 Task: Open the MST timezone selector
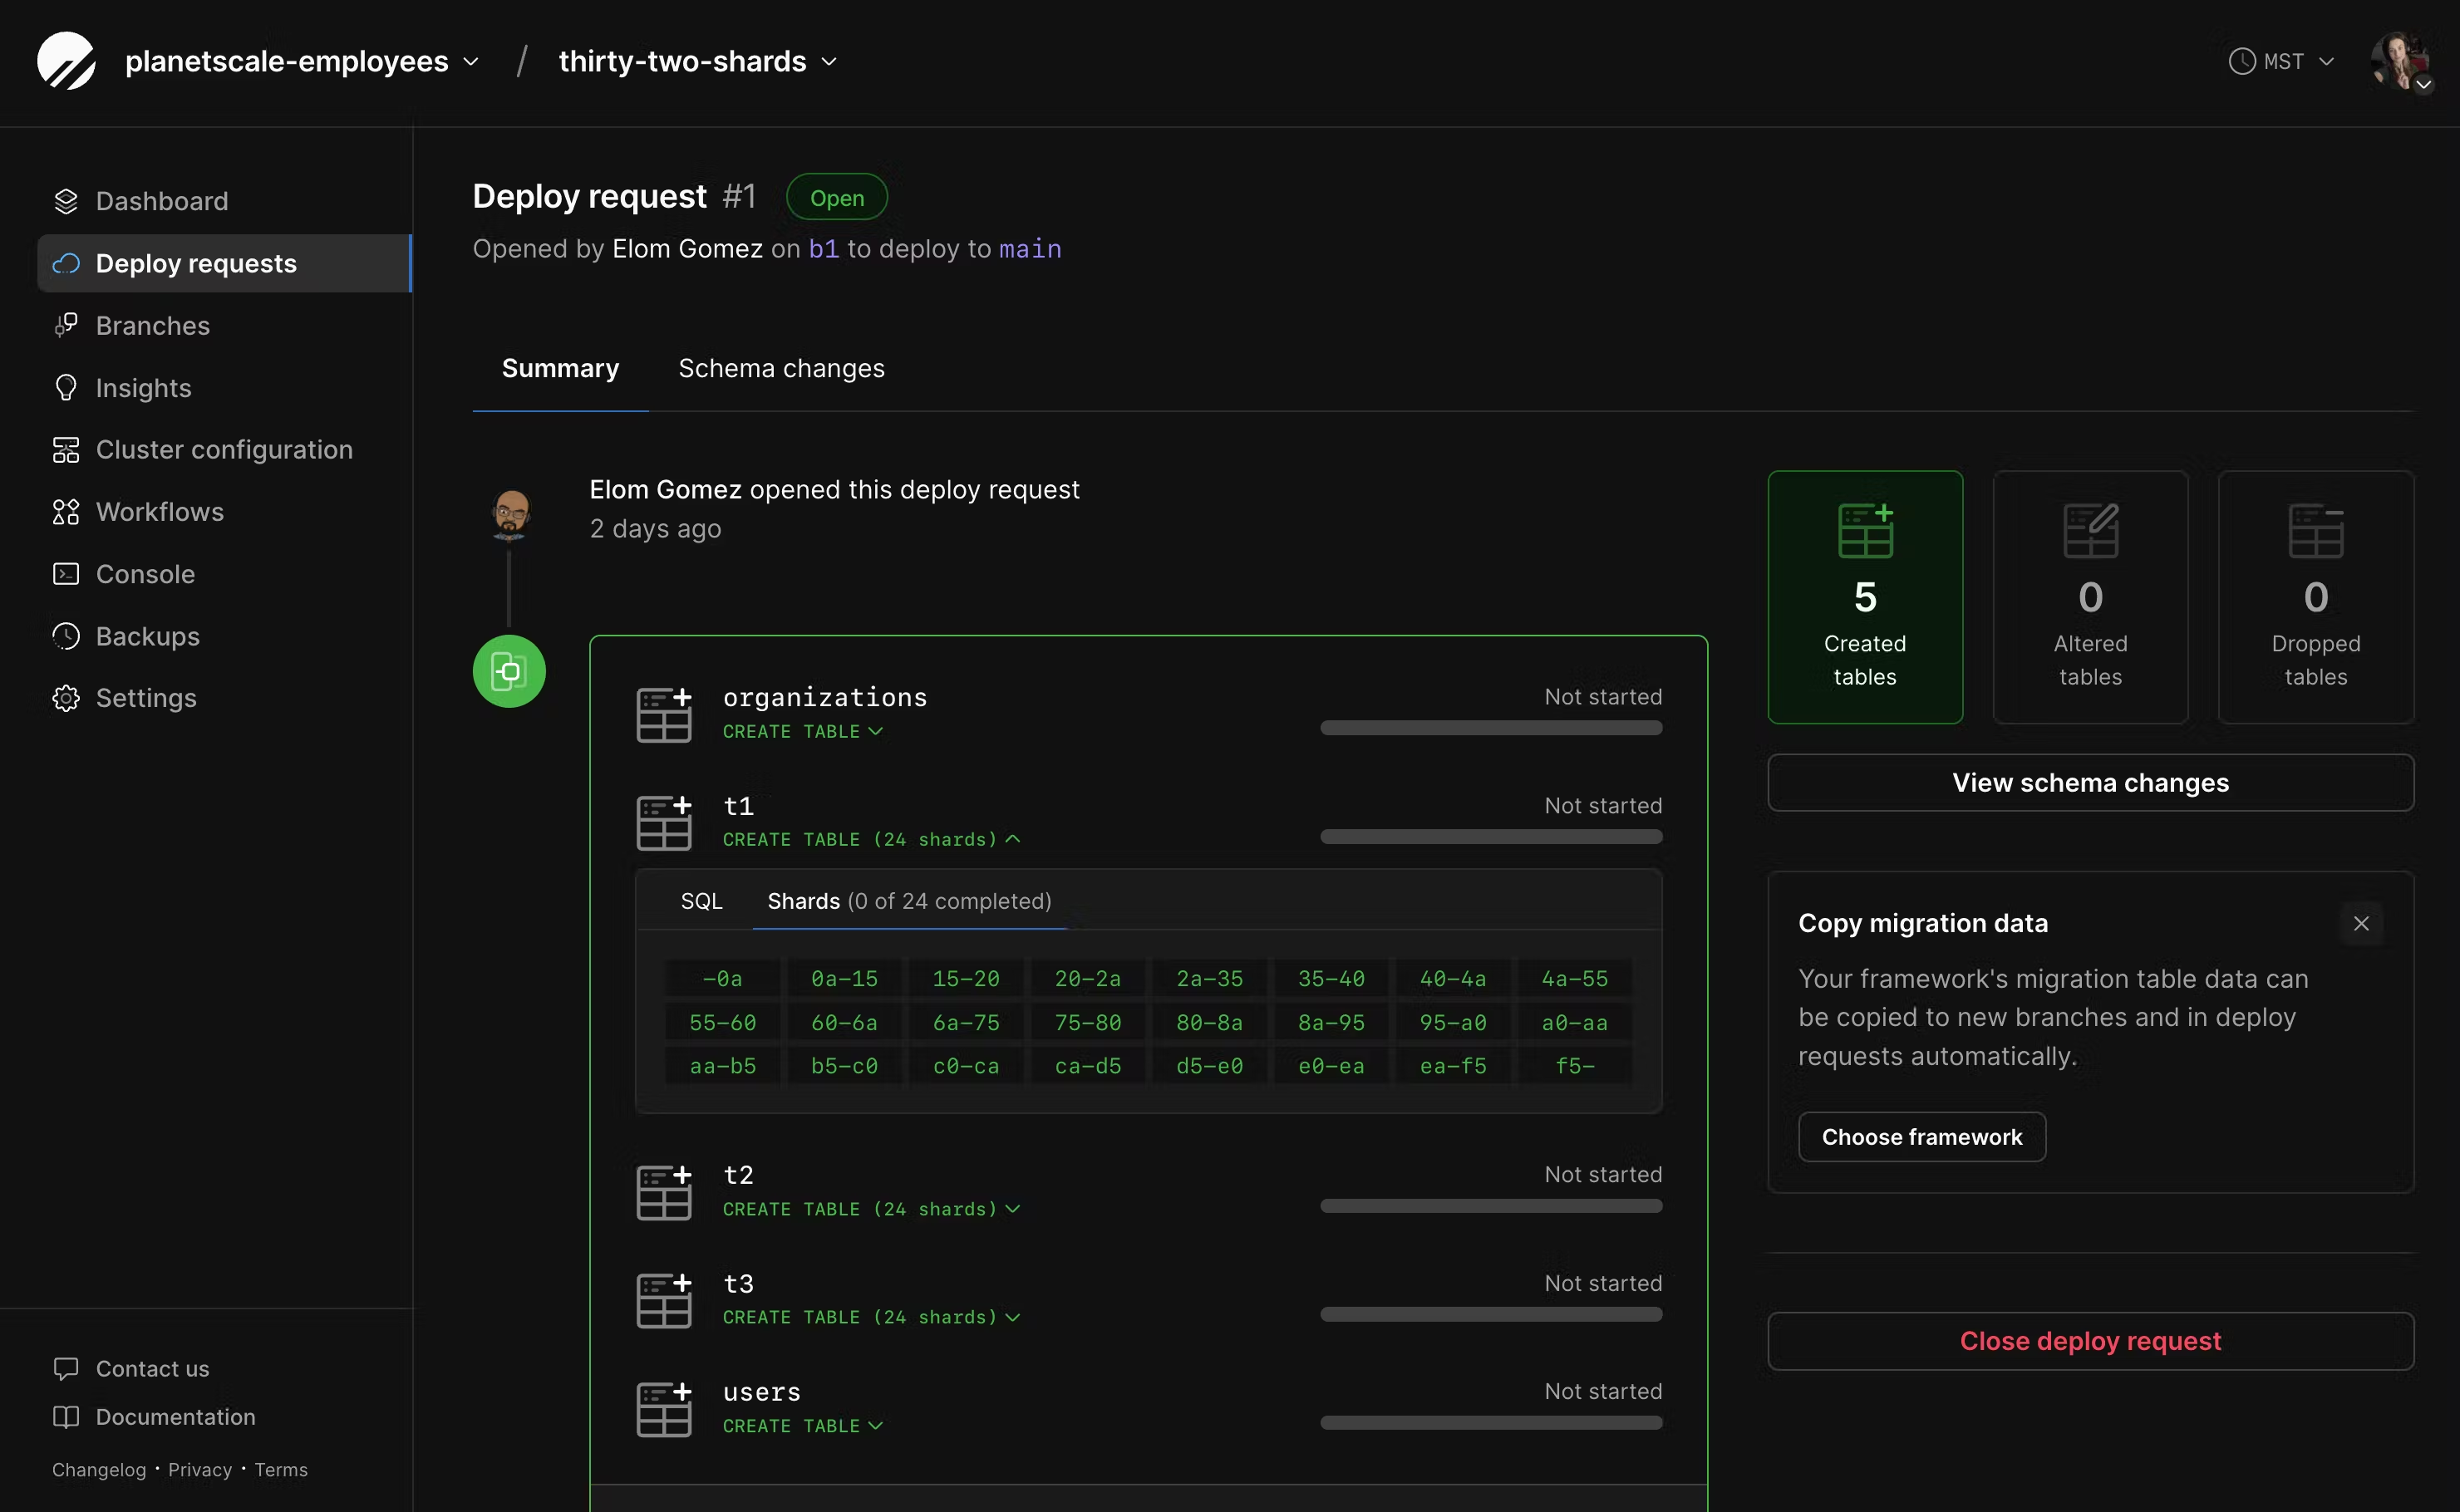click(x=2280, y=60)
